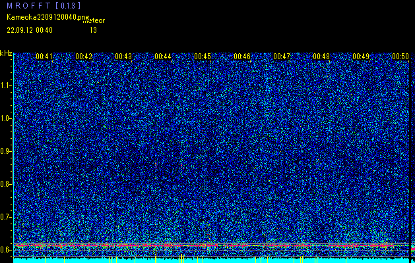Click the 0.8 frequency axis label
This screenshot has width=415, height=263.
pyautogui.click(x=5, y=184)
